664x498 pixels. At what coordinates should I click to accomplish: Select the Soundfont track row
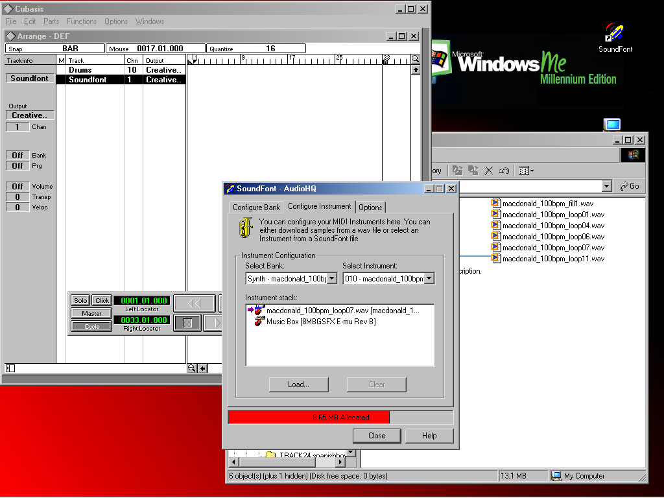pos(121,80)
